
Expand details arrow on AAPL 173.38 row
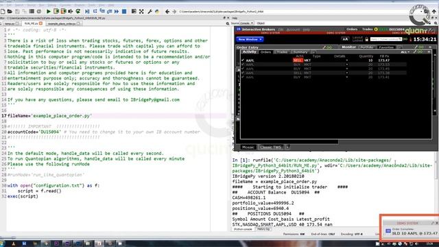pyautogui.click(x=346, y=73)
